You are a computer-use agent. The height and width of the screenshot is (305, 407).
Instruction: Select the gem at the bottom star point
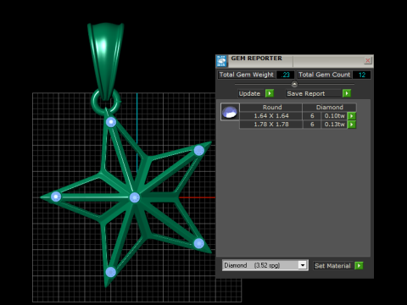110,272
